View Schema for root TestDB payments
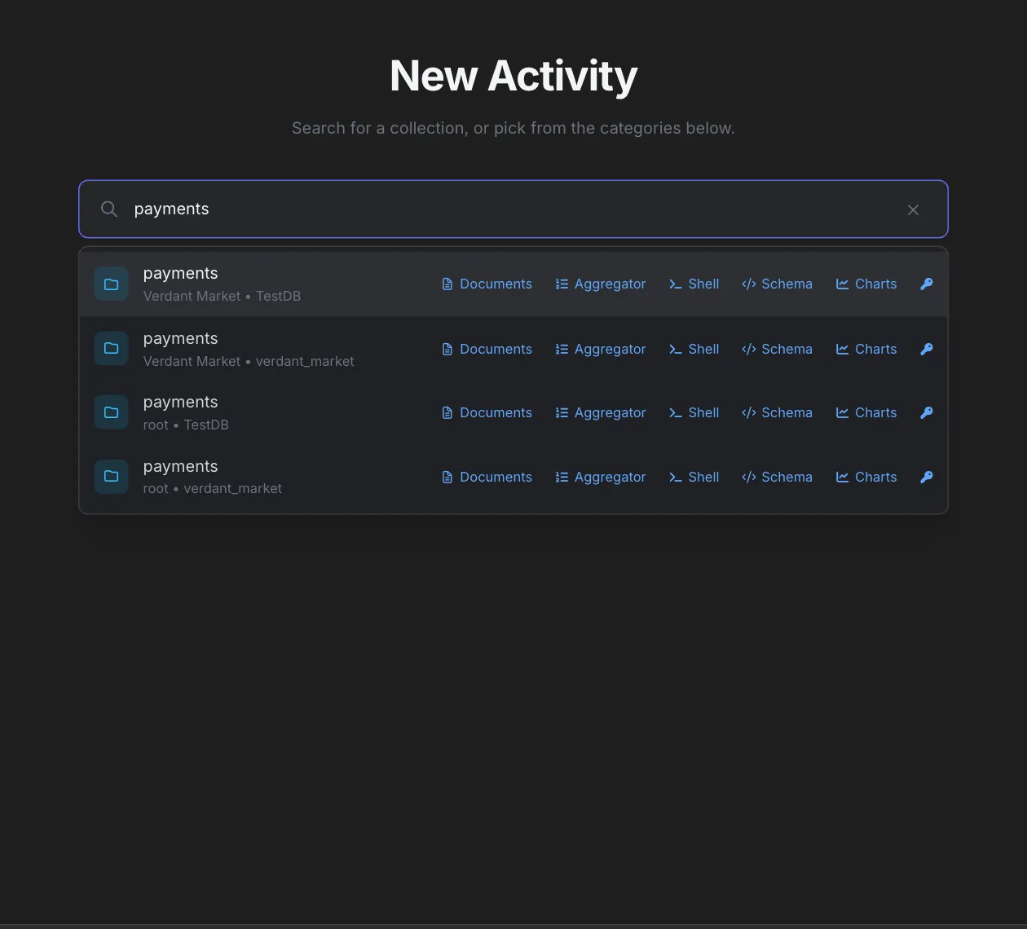Screen dimensions: 1027x929 777,412
